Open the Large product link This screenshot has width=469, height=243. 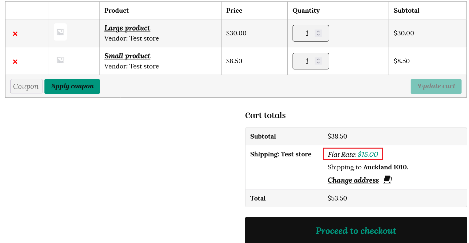[x=127, y=28]
